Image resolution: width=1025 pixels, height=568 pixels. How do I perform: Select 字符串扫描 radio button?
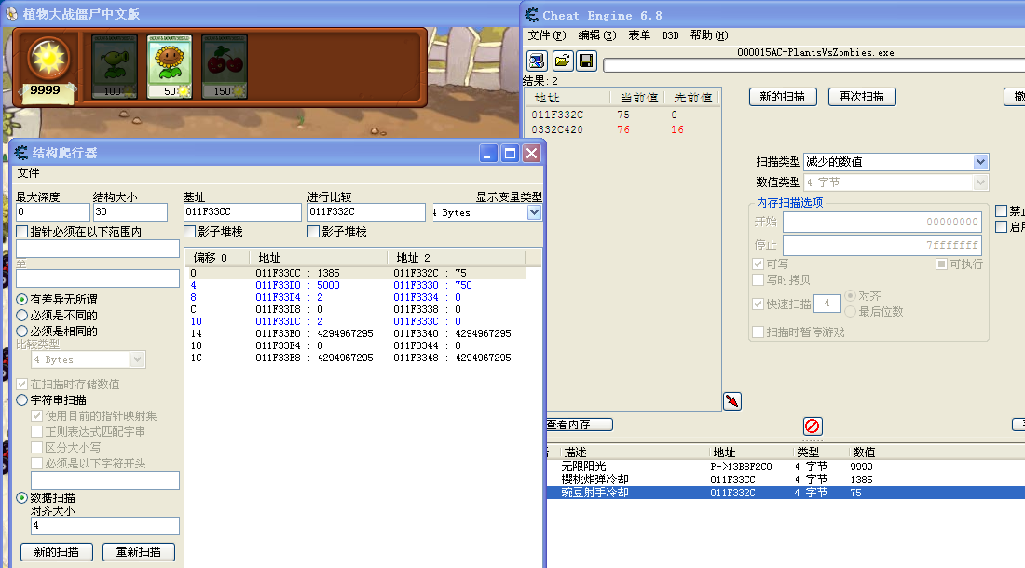(x=22, y=400)
